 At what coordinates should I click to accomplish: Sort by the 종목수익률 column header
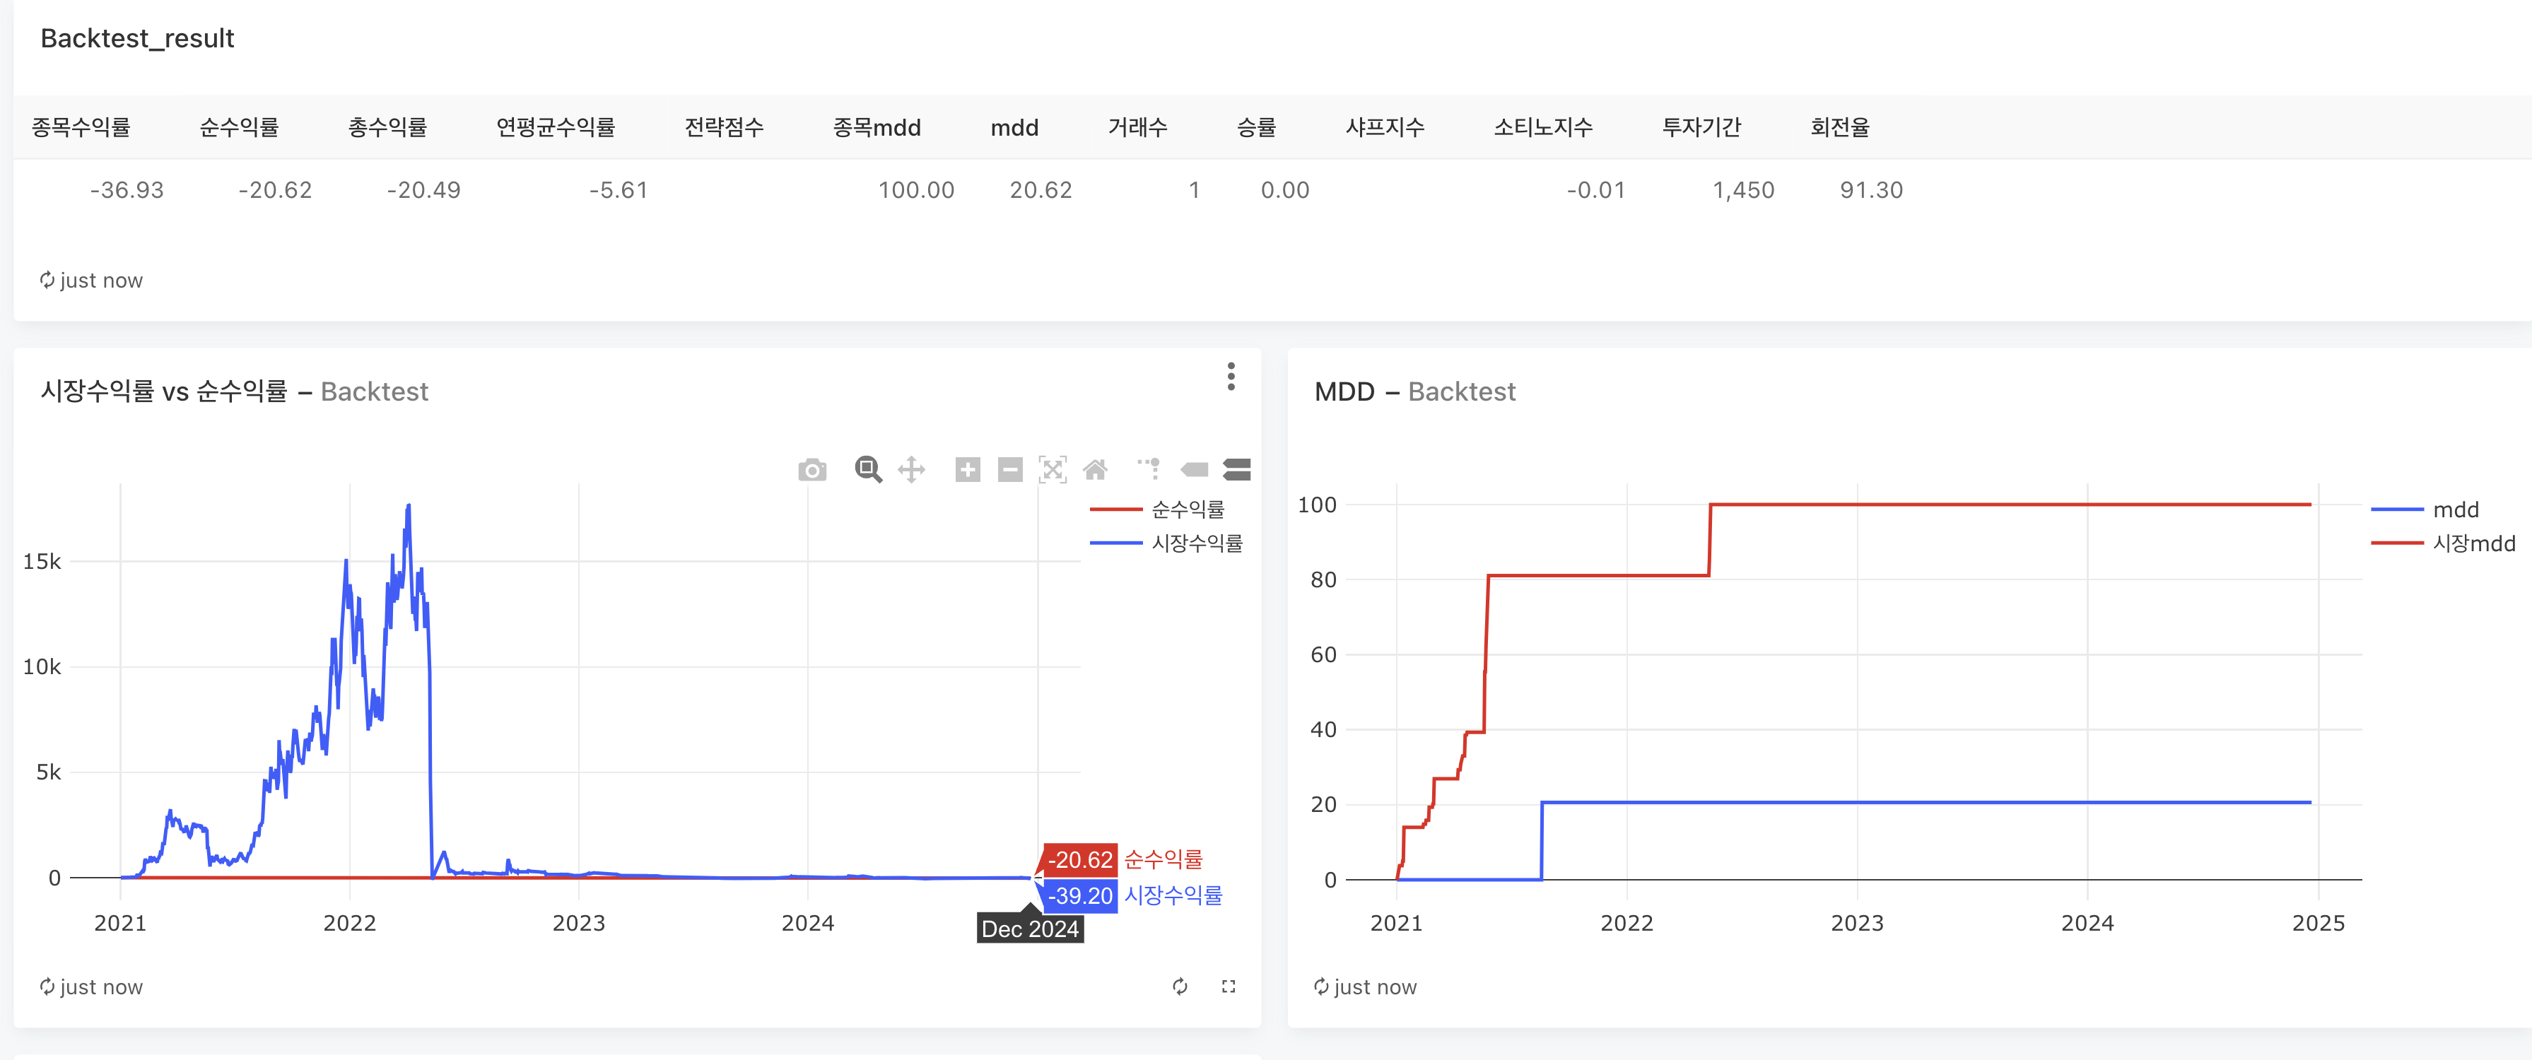[81, 126]
